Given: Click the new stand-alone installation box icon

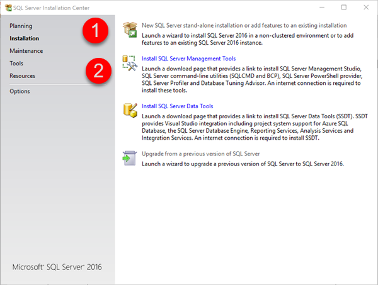Looking at the screenshot, I should point(130,30).
